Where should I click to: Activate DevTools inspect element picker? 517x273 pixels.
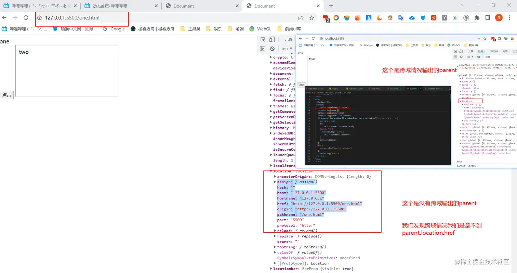pyautogui.click(x=263, y=39)
